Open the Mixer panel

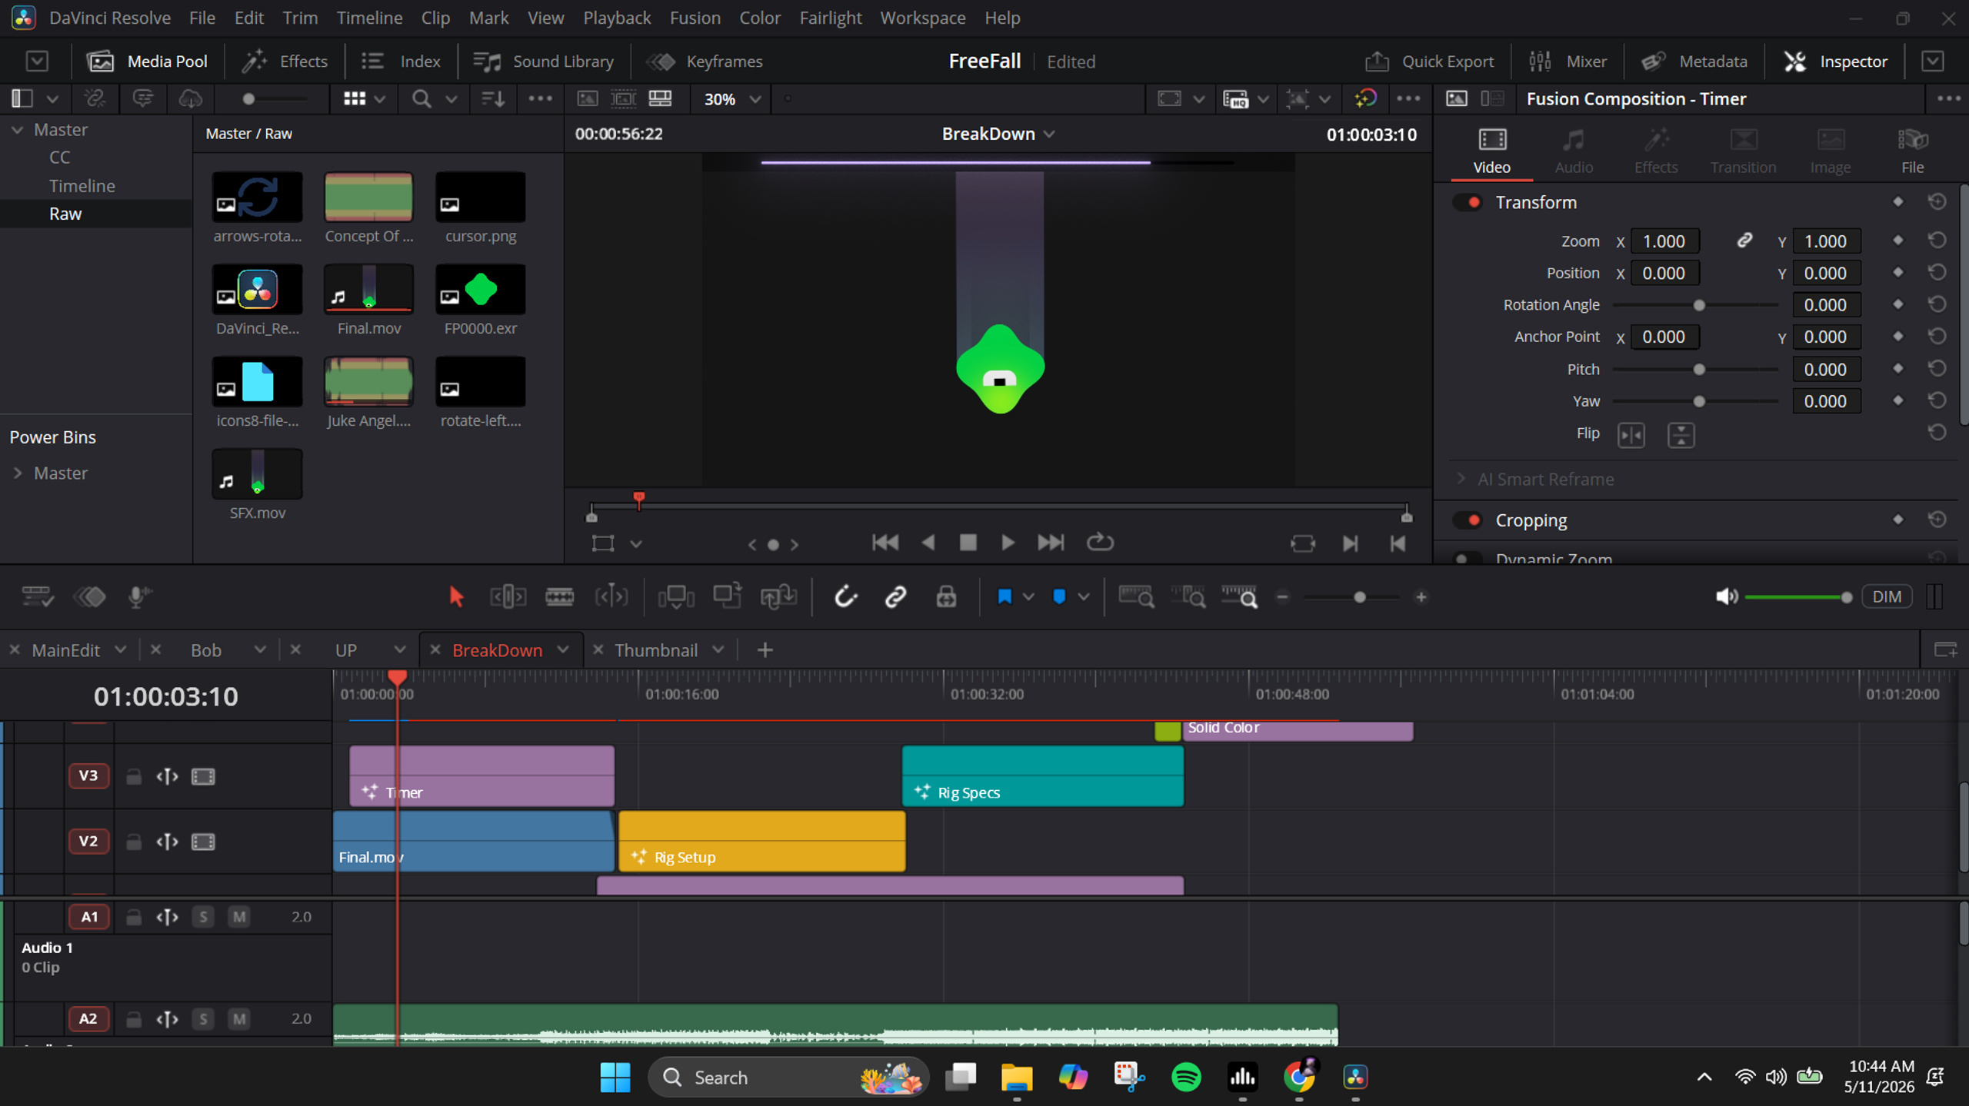click(x=1568, y=61)
